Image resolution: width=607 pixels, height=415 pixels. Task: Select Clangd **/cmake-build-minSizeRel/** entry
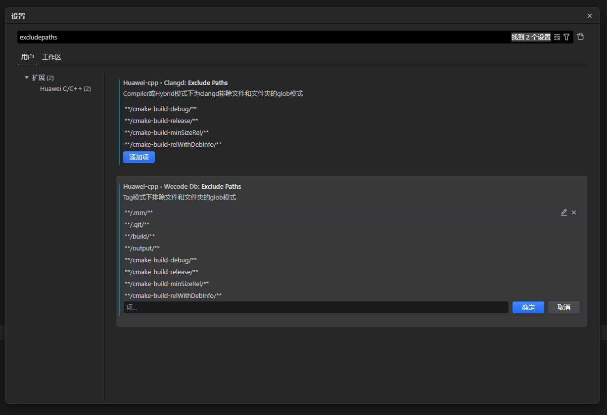pyautogui.click(x=167, y=132)
